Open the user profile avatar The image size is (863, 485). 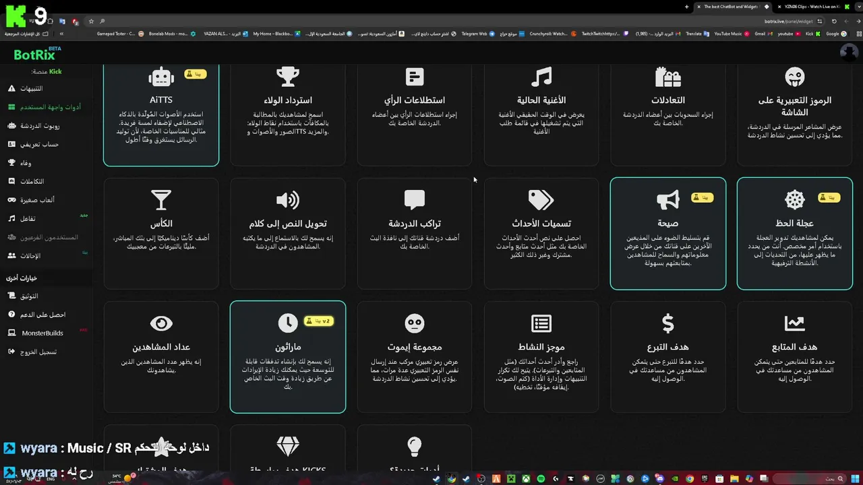coord(849,52)
